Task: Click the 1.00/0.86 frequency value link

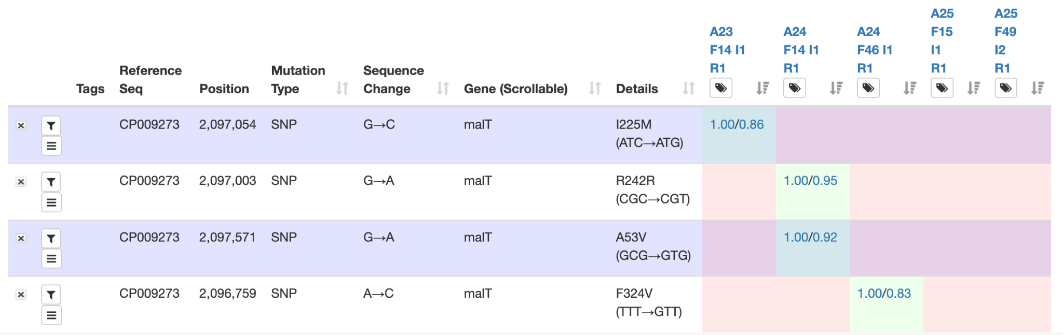Action: click(x=737, y=125)
